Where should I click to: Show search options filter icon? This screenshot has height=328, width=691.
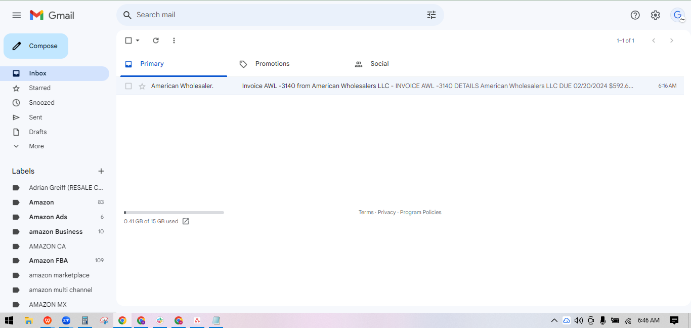point(431,15)
